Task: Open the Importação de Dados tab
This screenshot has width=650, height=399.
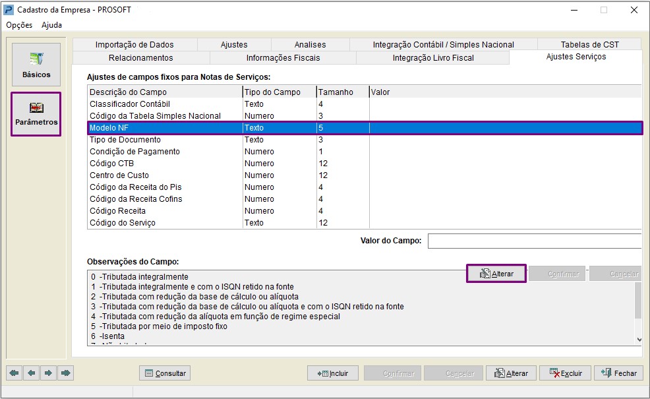Action: [134, 45]
